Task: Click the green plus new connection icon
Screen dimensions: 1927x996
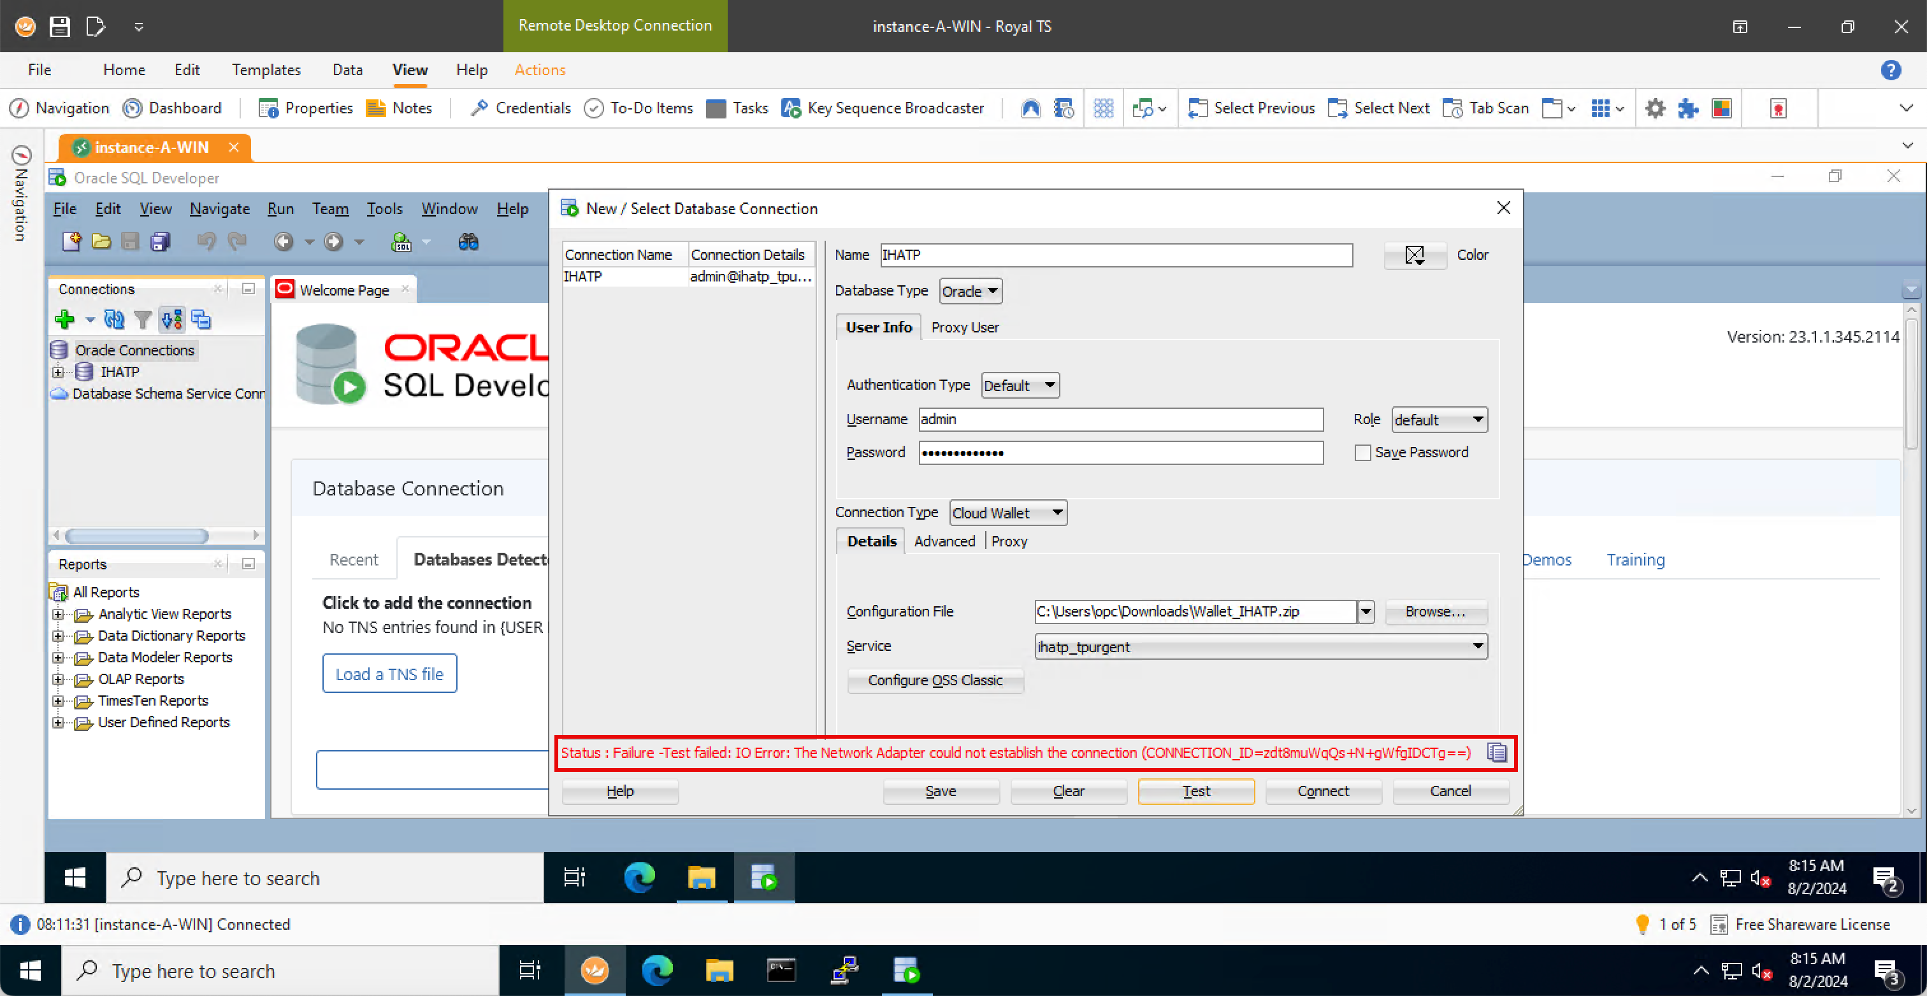Action: coord(65,320)
